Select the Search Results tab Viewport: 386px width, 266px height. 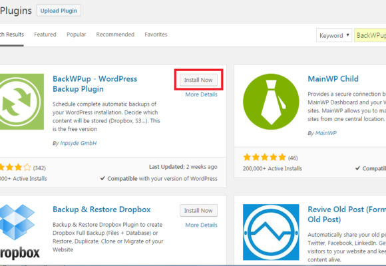point(11,35)
